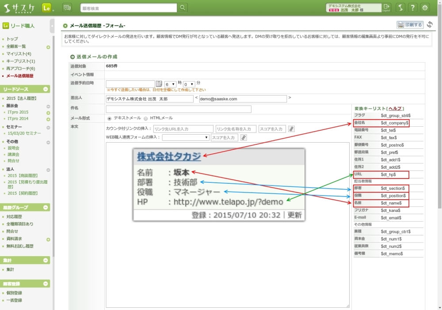
Task: Click the 送信予約日時 date field
Action: click(130, 84)
